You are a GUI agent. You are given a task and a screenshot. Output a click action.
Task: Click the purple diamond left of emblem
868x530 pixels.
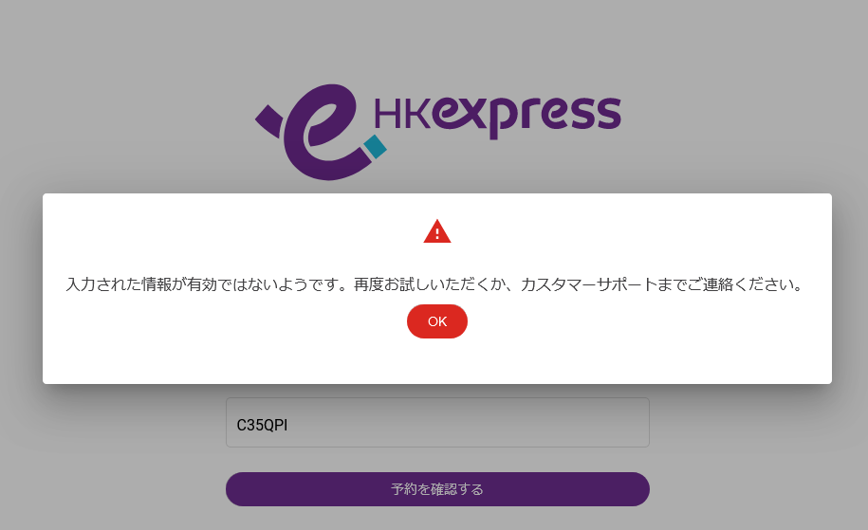(268, 120)
